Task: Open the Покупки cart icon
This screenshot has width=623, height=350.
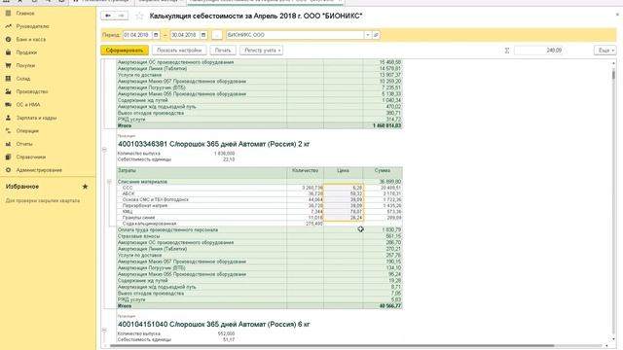Action: click(x=8, y=65)
